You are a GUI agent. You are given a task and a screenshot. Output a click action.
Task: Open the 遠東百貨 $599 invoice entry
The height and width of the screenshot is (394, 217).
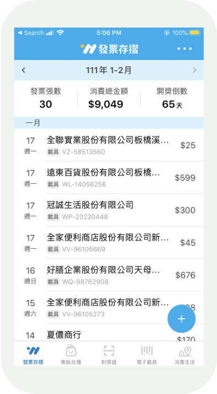[109, 177]
